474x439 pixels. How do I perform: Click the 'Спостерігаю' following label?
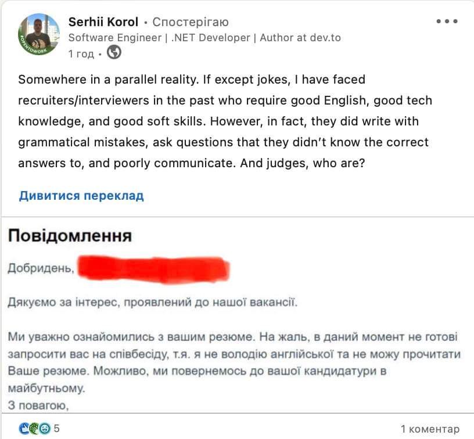coord(191,22)
